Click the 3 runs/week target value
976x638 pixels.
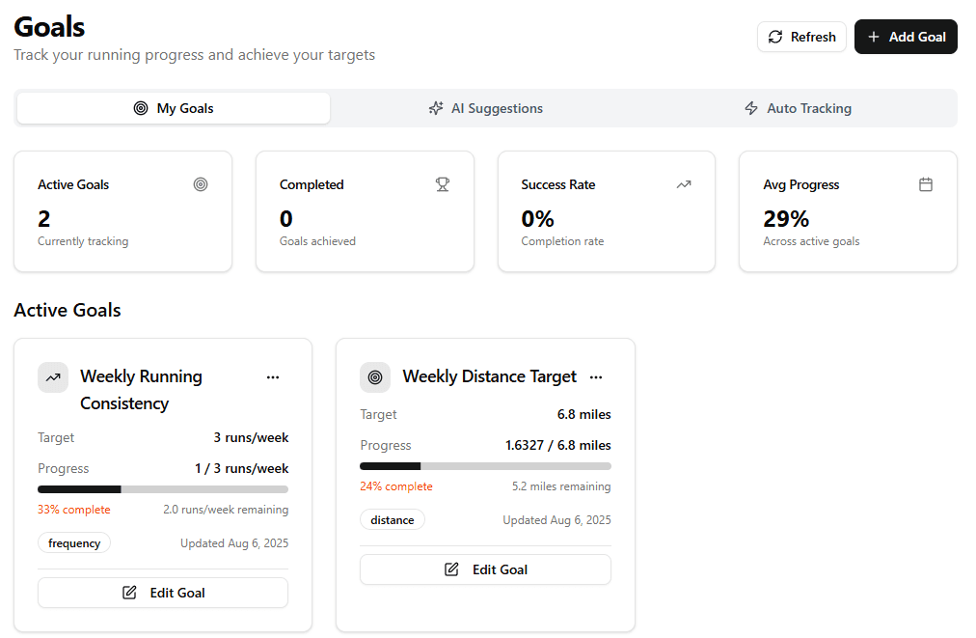(251, 437)
